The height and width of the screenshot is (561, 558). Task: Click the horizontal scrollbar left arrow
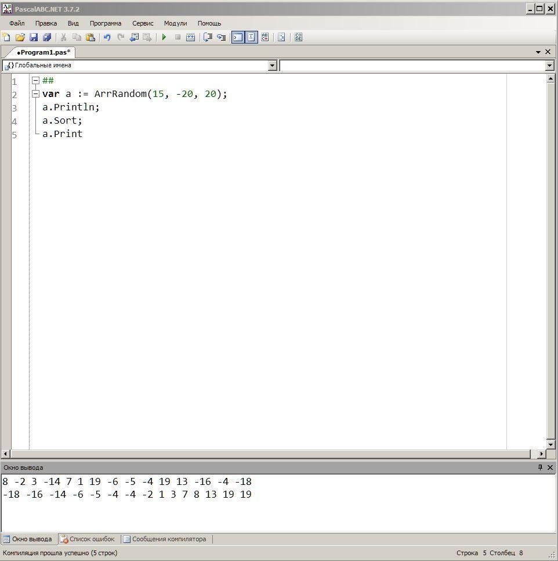pos(5,454)
